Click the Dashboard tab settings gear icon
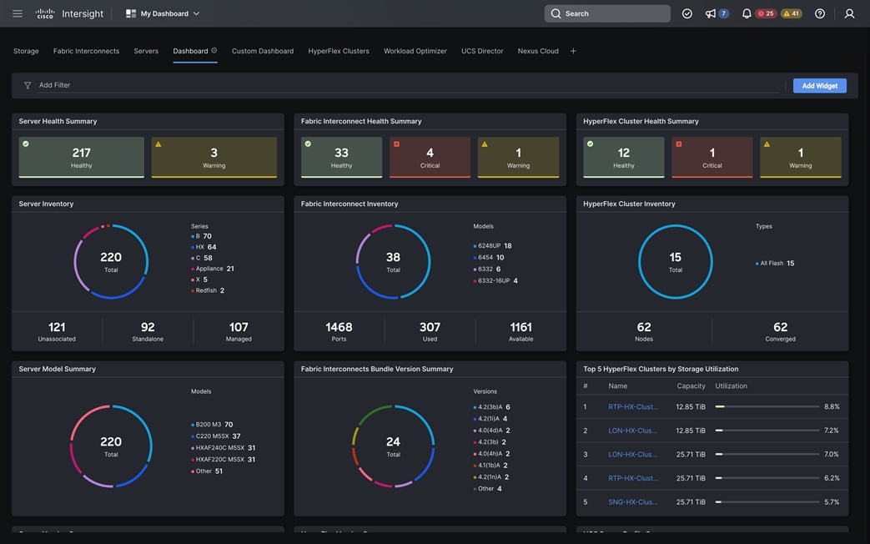 (214, 51)
